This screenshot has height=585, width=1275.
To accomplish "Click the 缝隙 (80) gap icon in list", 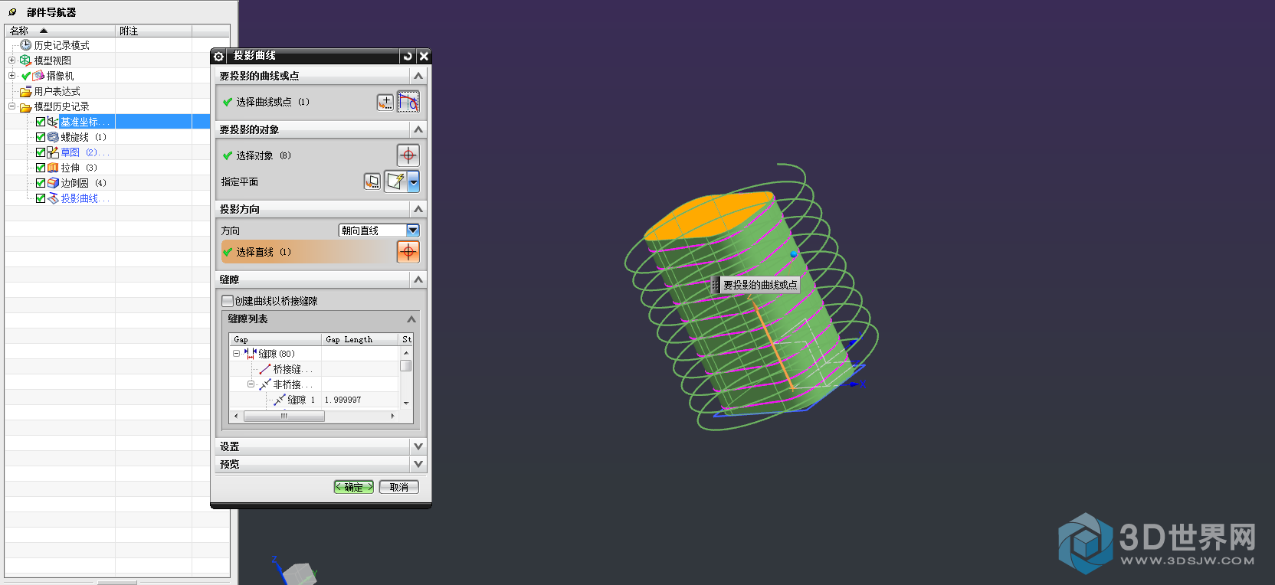I will [x=250, y=354].
